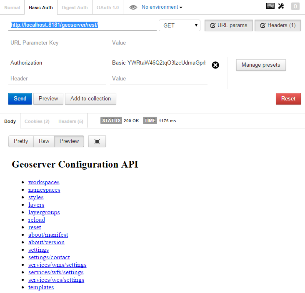The height and width of the screenshot is (293, 305).
Task: Click the URL Parameter Key field
Action: pos(57,43)
